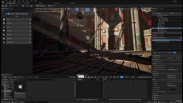Collapse the Lighting folder in Outliner

point(157,17)
